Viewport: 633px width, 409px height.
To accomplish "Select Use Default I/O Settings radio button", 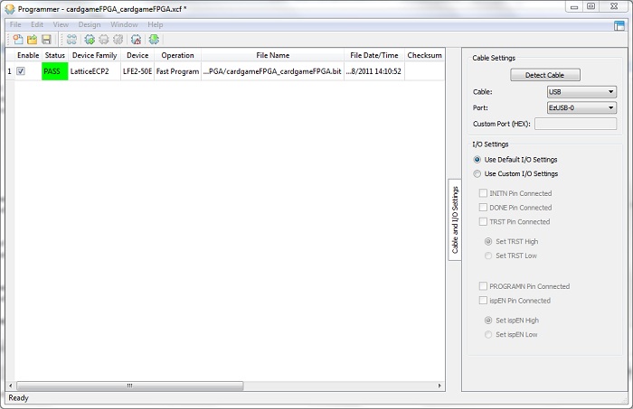I will pos(478,160).
